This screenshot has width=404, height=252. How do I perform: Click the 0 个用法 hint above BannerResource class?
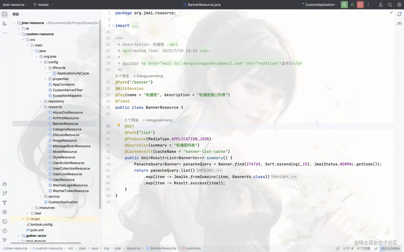122,76
